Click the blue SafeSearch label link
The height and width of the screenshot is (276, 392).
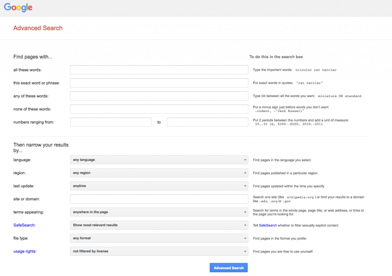[x=24, y=225]
